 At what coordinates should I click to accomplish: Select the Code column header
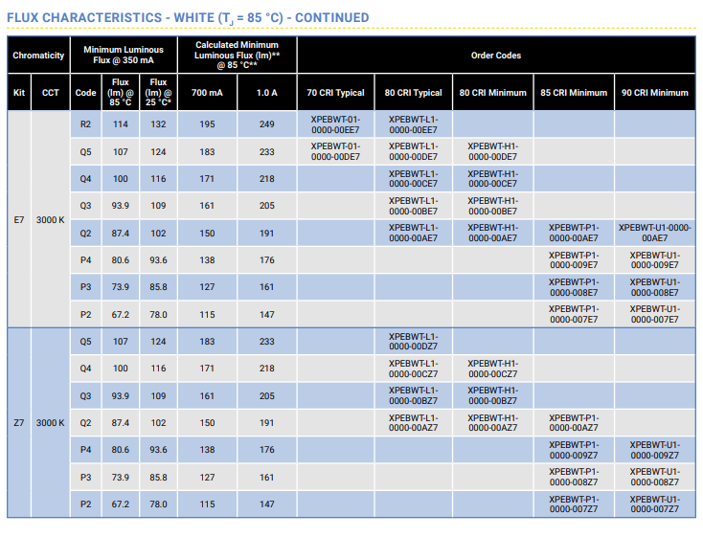(85, 92)
